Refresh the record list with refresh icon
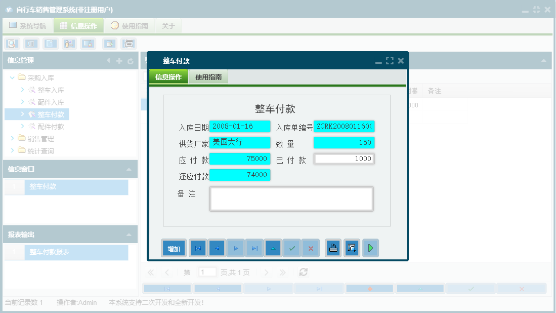 coord(303,272)
